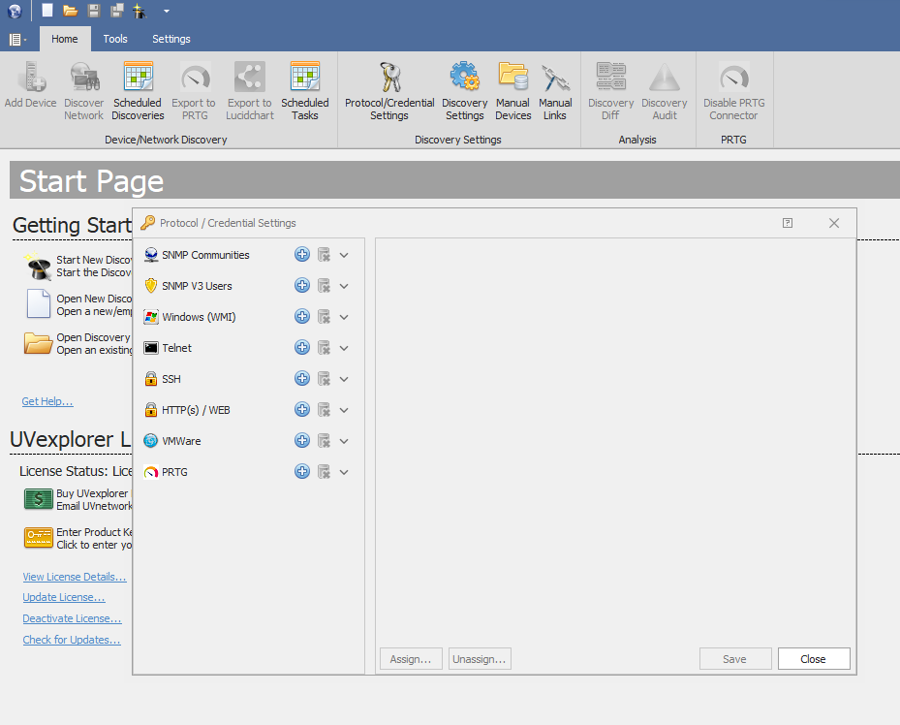Click the open folder icon in quick access toolbar

70,11
